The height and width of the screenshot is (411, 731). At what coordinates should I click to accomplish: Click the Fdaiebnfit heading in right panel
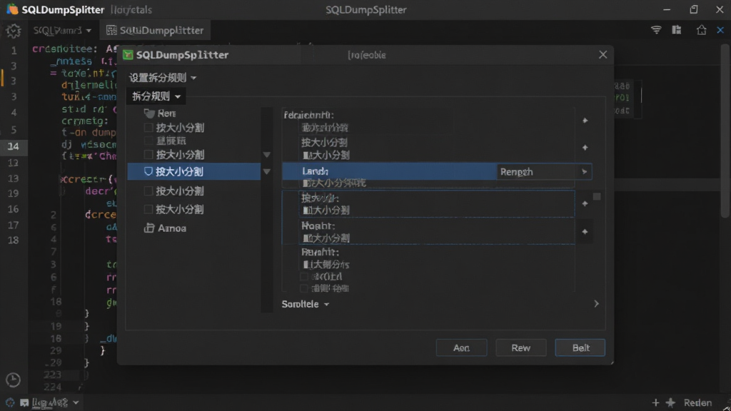[308, 115]
